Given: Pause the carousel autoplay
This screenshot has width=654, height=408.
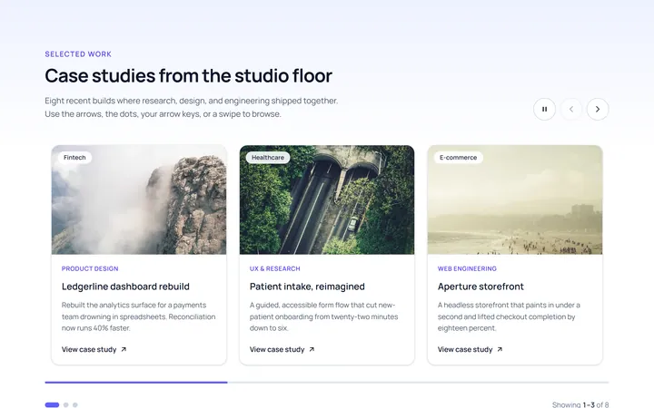Looking at the screenshot, I should [544, 109].
